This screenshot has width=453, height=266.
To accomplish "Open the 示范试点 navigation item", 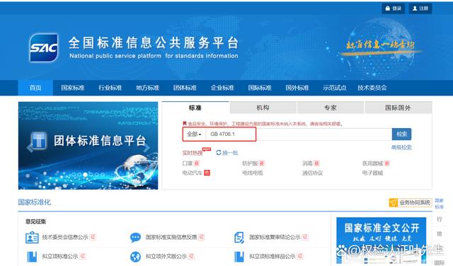I will tap(335, 88).
